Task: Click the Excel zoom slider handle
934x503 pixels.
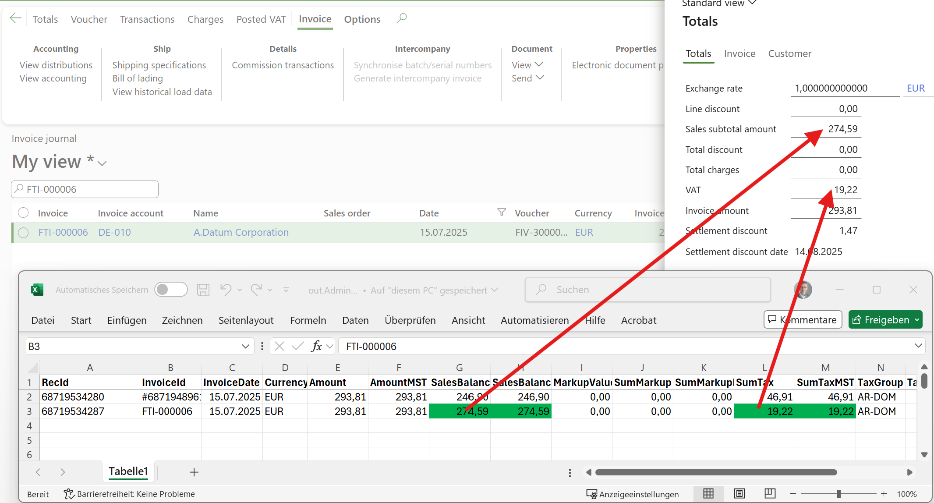Action: (838, 494)
